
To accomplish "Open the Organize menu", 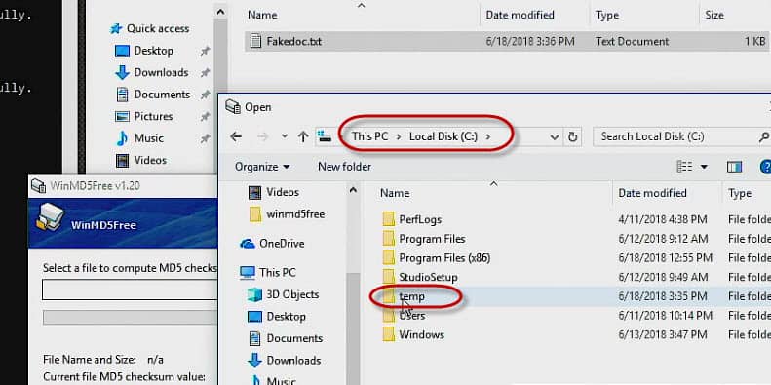I will pos(262,167).
